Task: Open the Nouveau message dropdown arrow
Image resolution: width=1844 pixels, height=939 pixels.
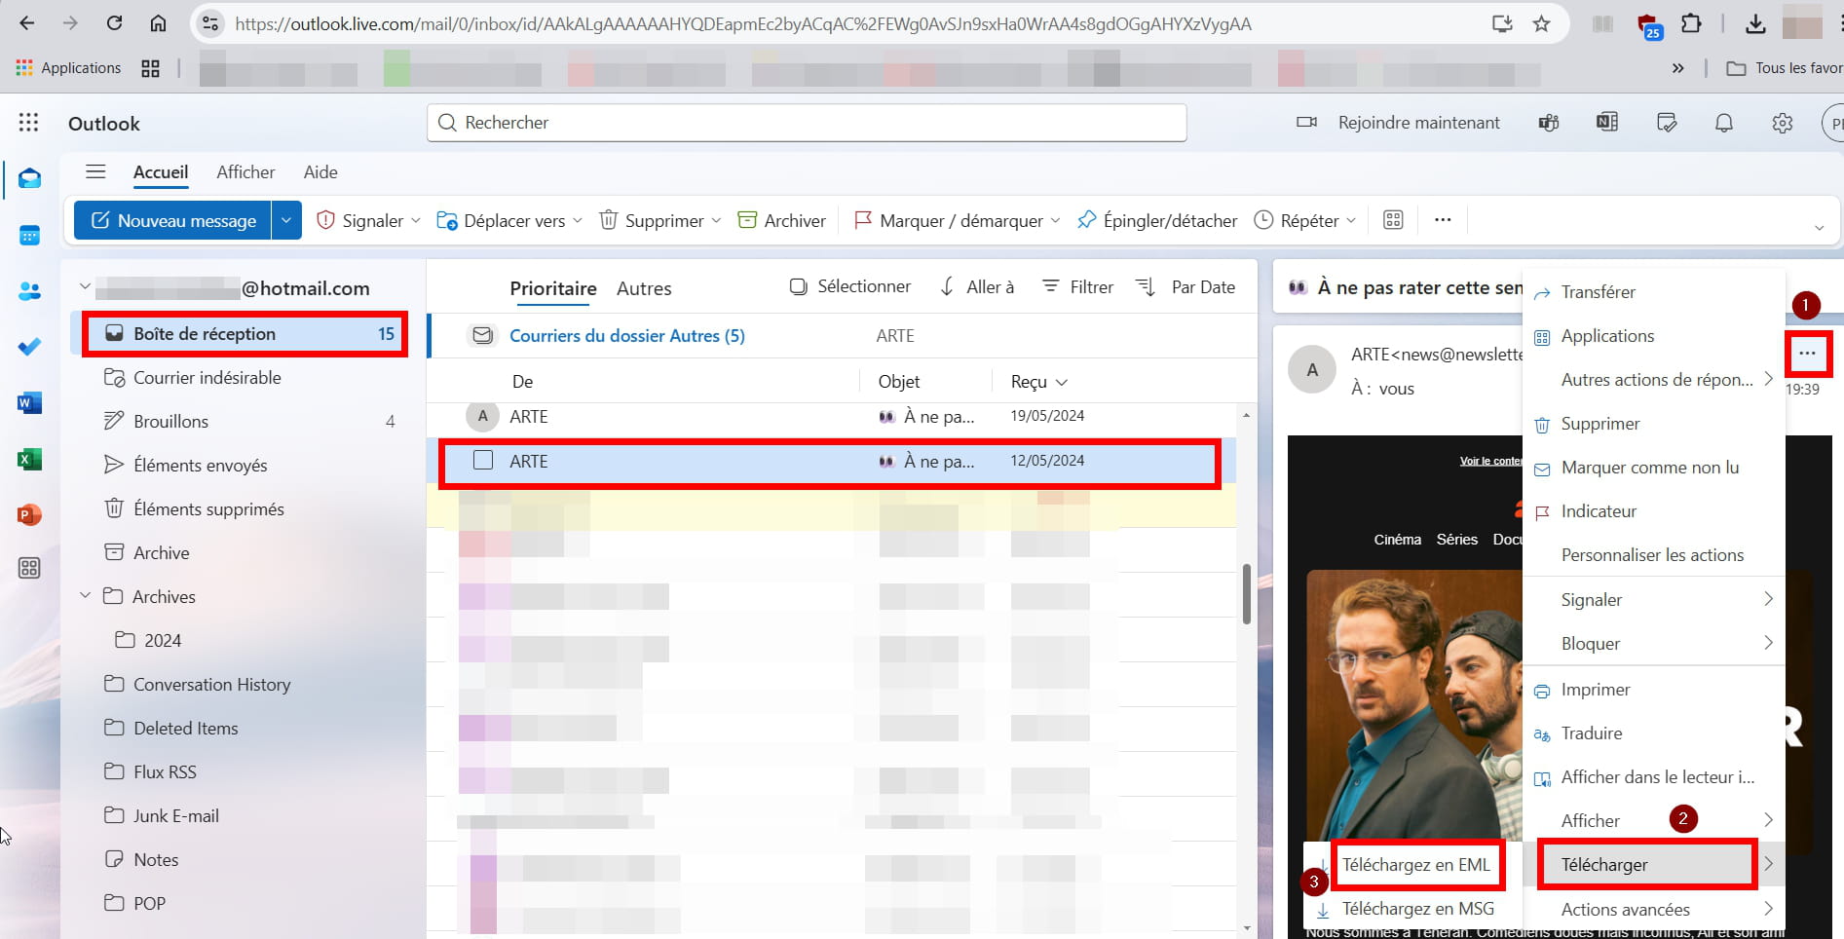Action: 286,221
